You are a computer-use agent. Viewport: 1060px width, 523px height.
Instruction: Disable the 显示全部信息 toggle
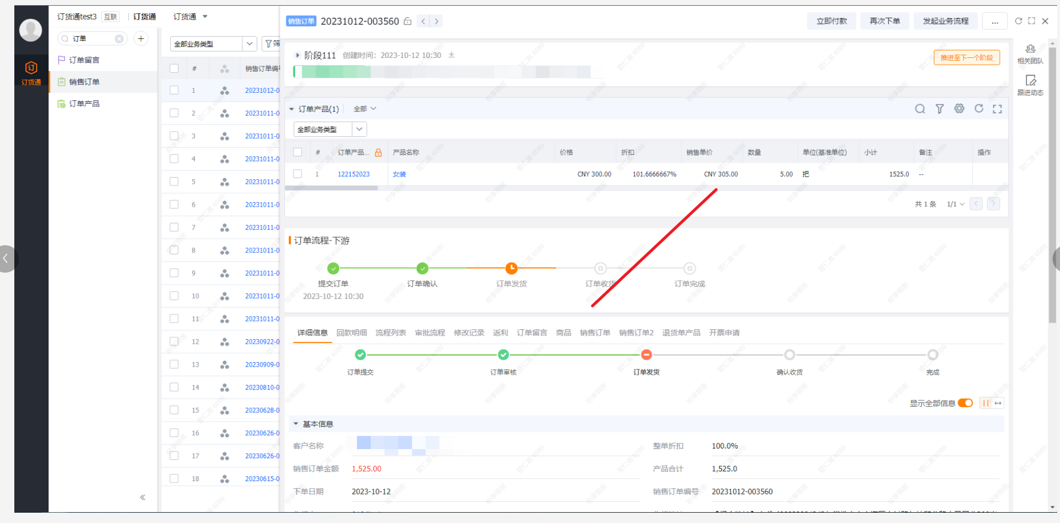(965, 403)
